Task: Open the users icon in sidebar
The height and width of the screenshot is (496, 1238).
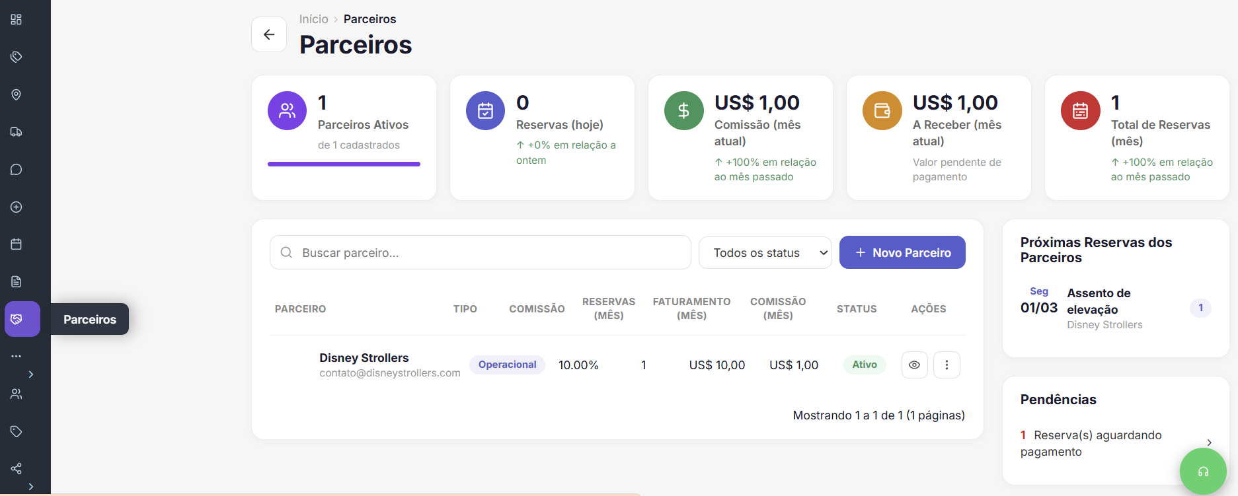Action: pyautogui.click(x=17, y=394)
